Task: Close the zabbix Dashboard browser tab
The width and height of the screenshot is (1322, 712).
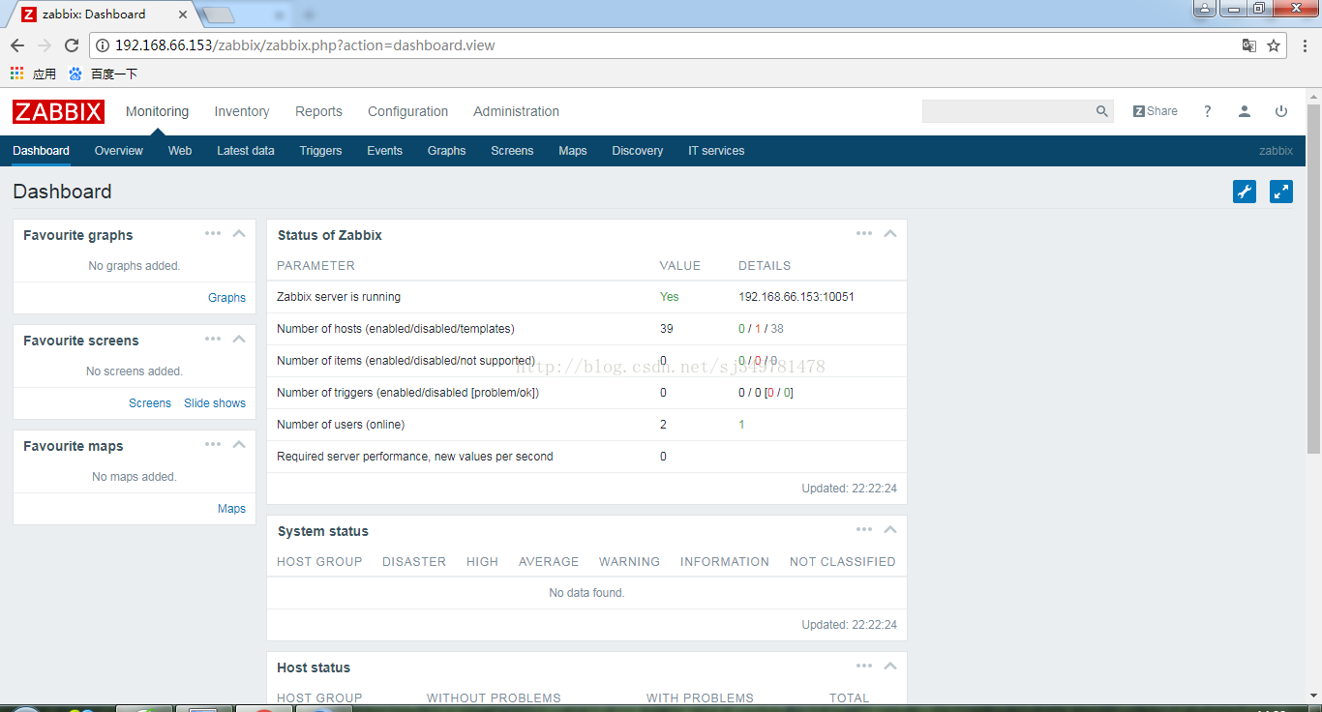Action: click(x=183, y=15)
